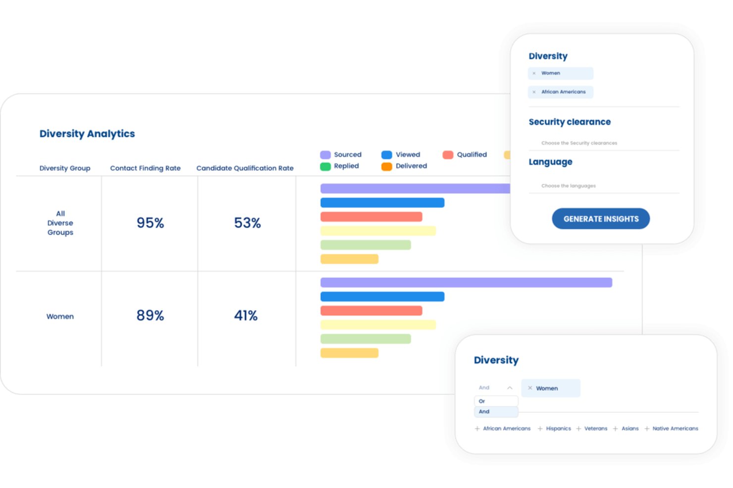733x488 pixels.
Task: Click the Contact Finding Rate column header
Action: click(x=145, y=168)
